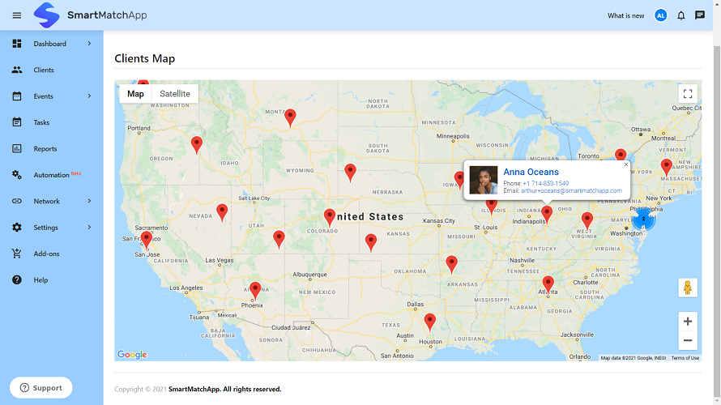The image size is (721, 405).
Task: Open Clients in the sidebar
Action: tap(44, 70)
